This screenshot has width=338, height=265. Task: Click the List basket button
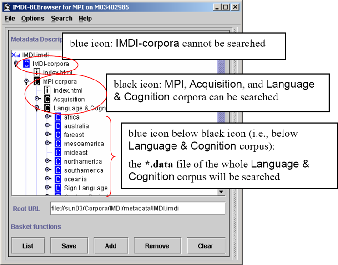(x=28, y=245)
